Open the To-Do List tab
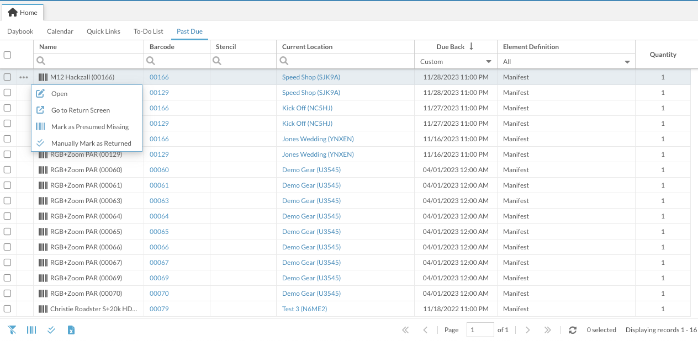 149,31
